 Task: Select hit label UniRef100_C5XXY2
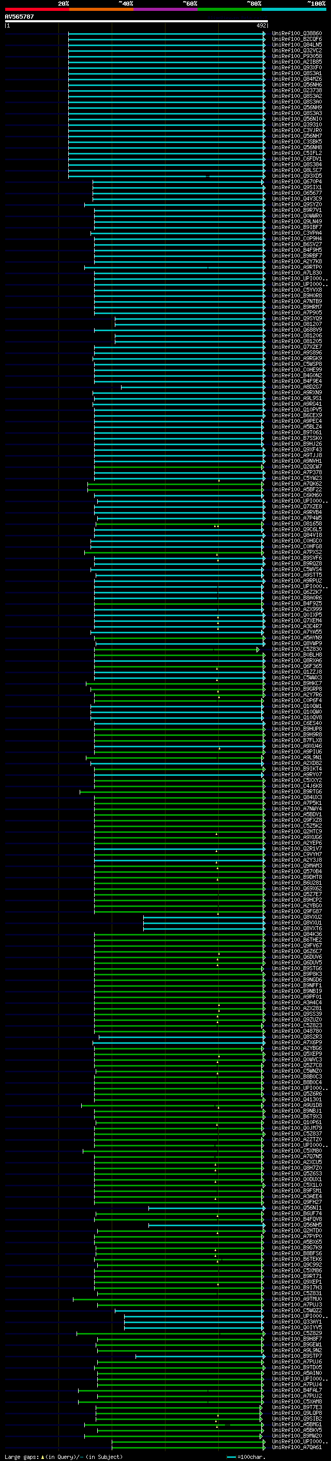pyautogui.click(x=297, y=781)
